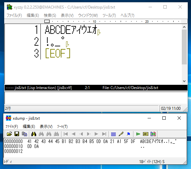
Task: Click the small right step arrow icon
Action: (x=89, y=134)
